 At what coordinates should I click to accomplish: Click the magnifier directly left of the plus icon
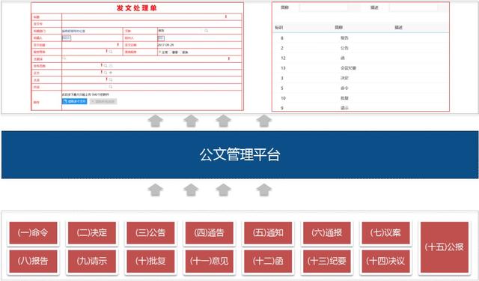(106, 73)
